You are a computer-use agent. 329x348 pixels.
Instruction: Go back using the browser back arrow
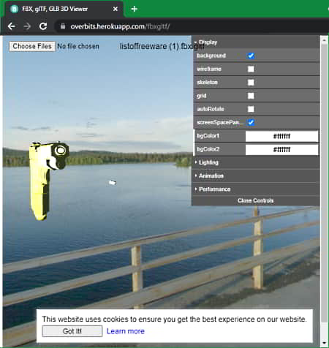(x=11, y=26)
